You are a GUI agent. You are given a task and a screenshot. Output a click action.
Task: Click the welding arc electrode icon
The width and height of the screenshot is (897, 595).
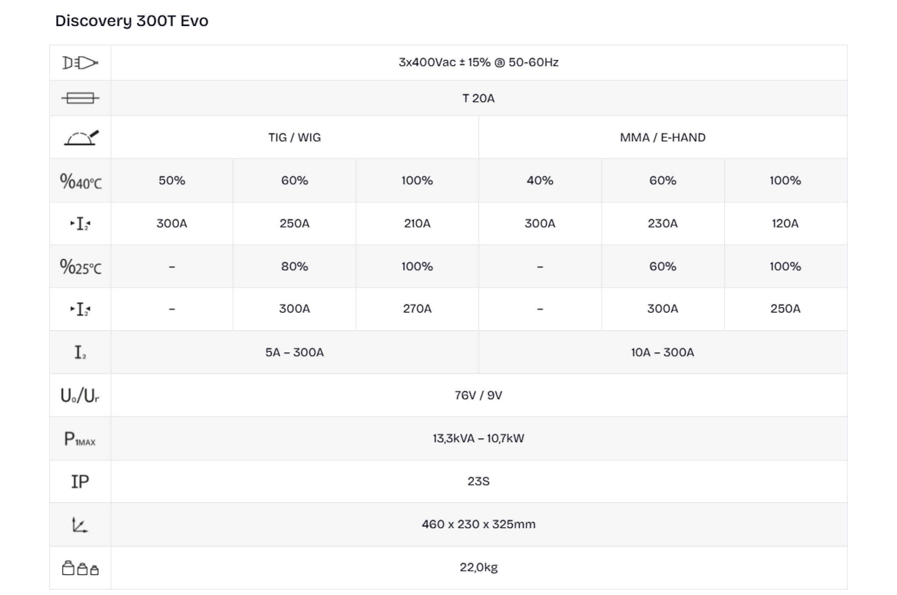(x=81, y=138)
